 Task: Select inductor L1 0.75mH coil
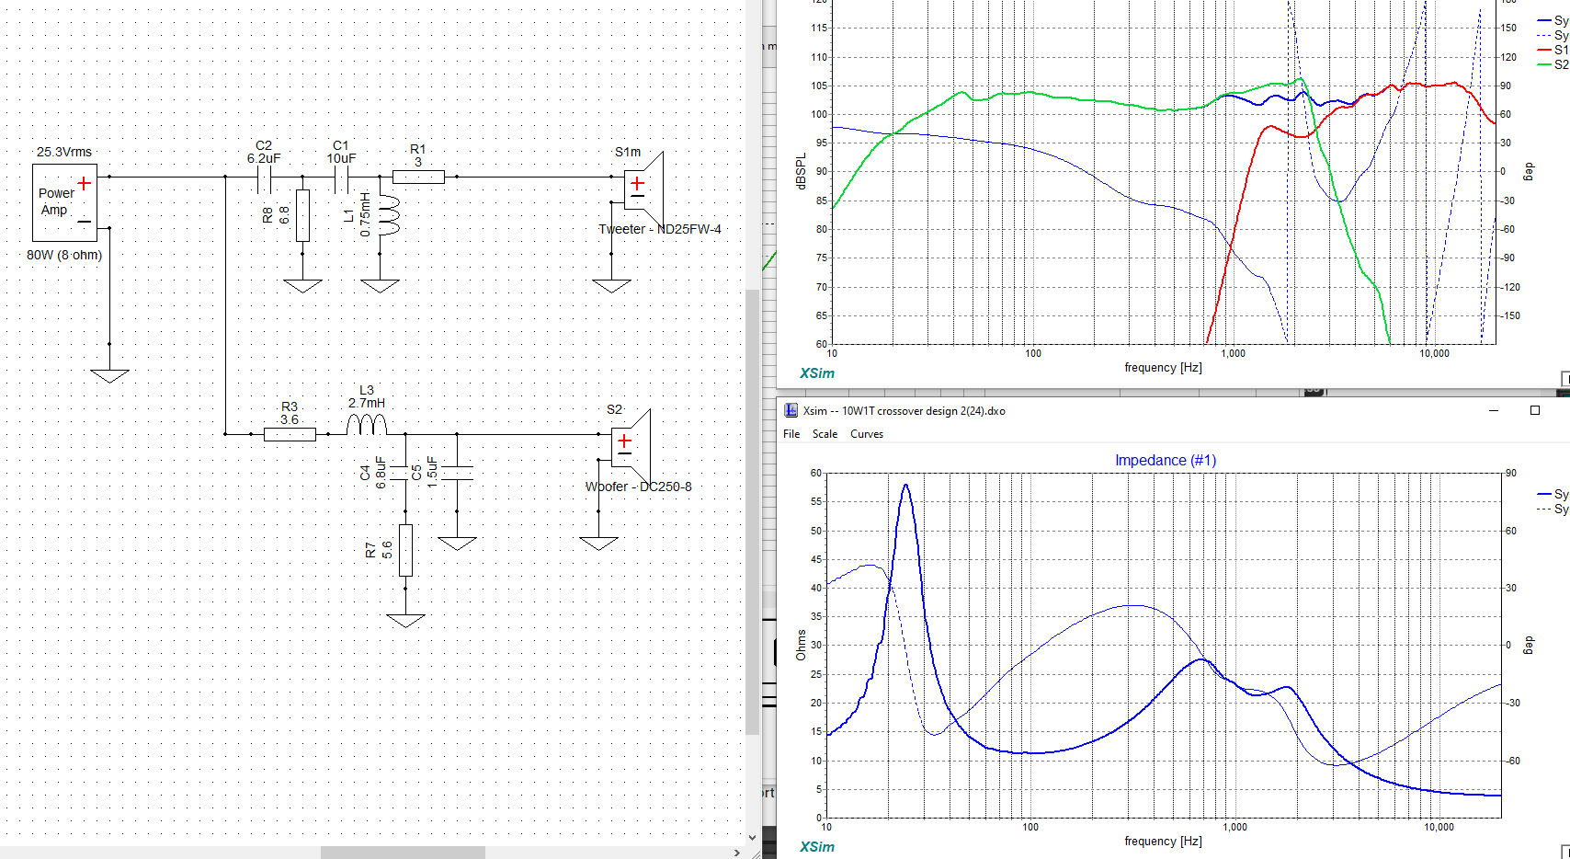pos(389,215)
